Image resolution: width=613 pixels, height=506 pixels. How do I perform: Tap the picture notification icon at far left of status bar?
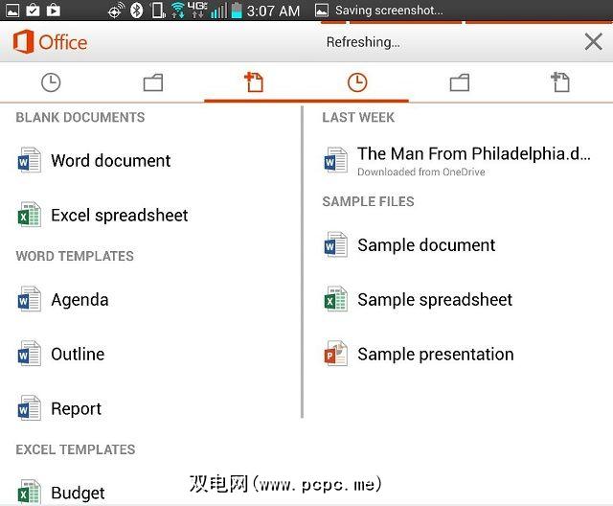[x=12, y=11]
